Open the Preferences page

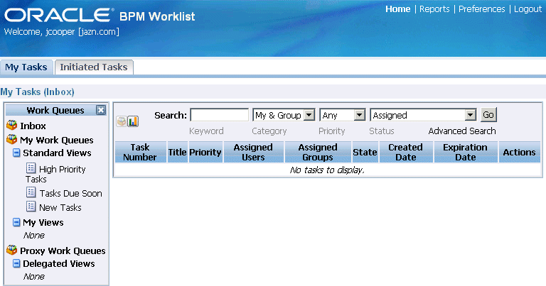pyautogui.click(x=481, y=9)
